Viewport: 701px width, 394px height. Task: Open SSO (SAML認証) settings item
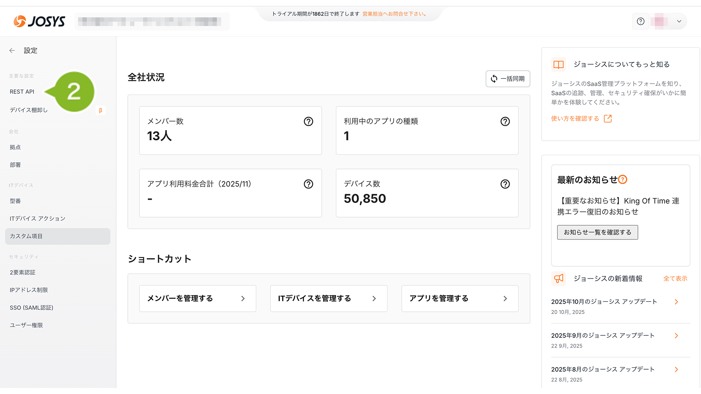click(x=32, y=308)
